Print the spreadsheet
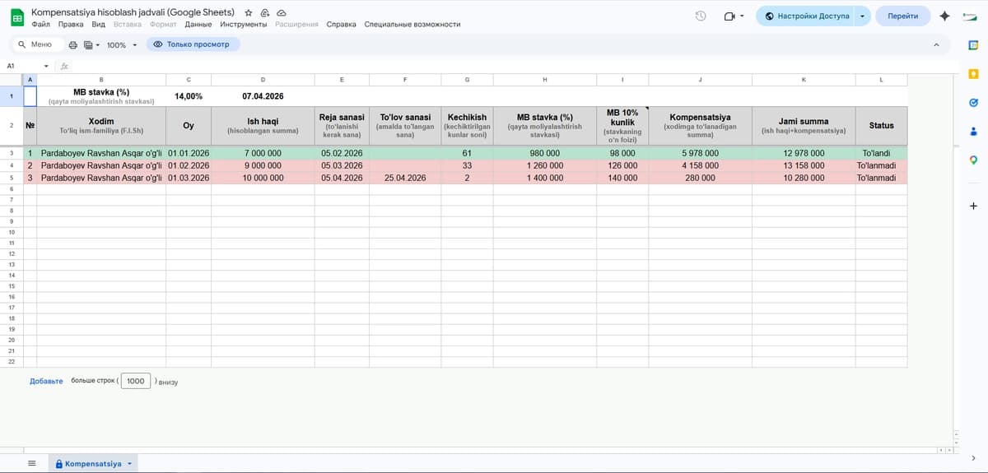Screen dimensions: 988x473 coord(73,44)
